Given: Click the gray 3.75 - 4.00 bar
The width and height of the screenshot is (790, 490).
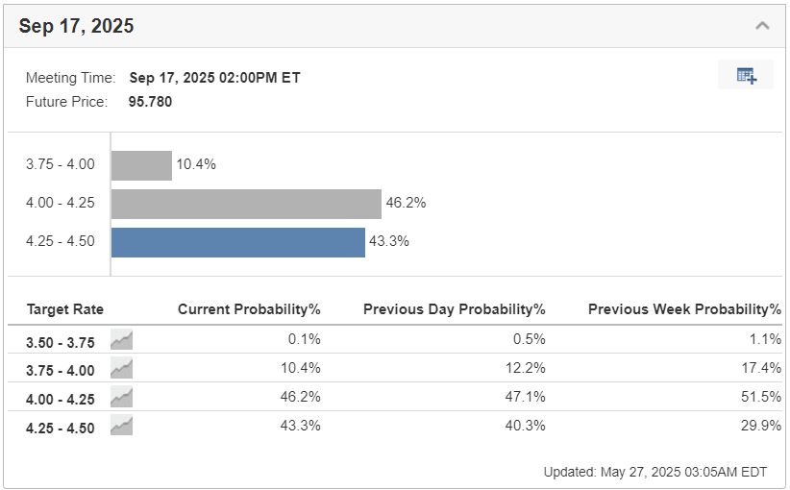Looking at the screenshot, I should tap(141, 165).
